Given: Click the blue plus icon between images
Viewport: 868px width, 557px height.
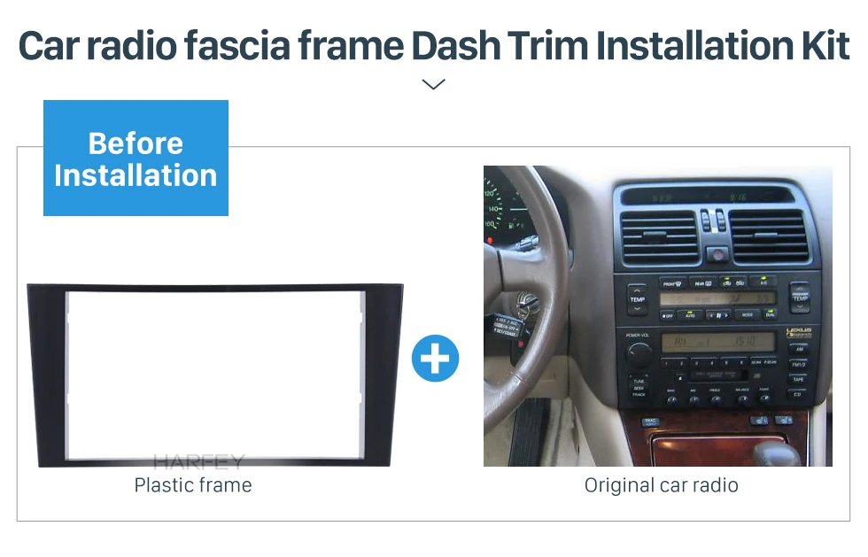Looking at the screenshot, I should click(x=435, y=359).
